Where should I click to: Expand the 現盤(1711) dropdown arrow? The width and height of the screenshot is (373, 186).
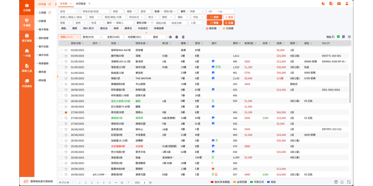pyautogui.click(x=78, y=37)
